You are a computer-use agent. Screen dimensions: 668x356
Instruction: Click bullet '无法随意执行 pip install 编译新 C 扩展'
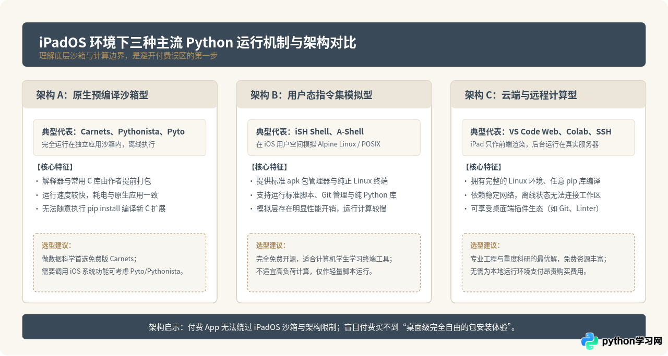(x=103, y=208)
